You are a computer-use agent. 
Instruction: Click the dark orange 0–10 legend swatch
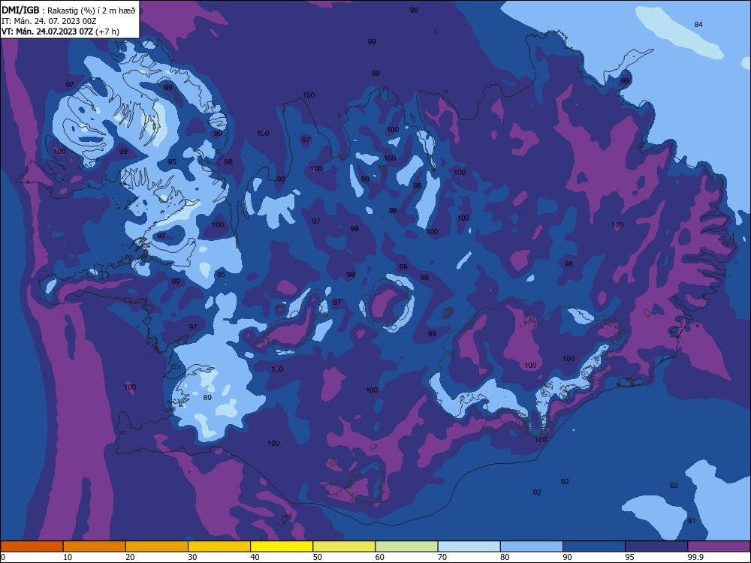coord(32,546)
